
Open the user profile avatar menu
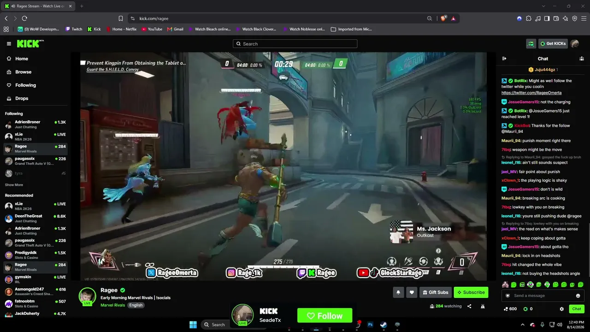(575, 44)
